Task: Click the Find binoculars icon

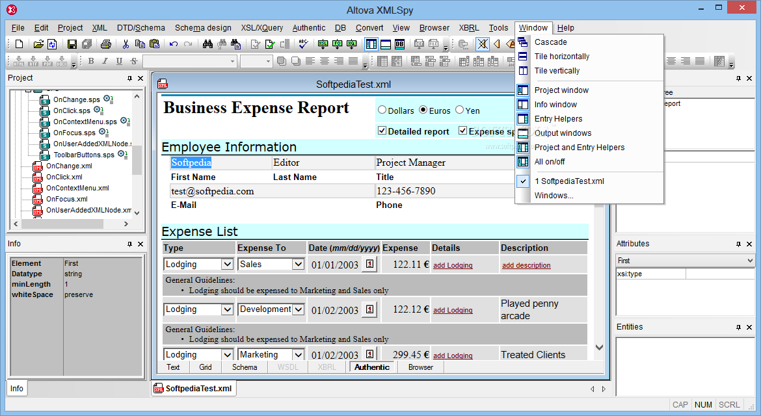Action: [207, 44]
